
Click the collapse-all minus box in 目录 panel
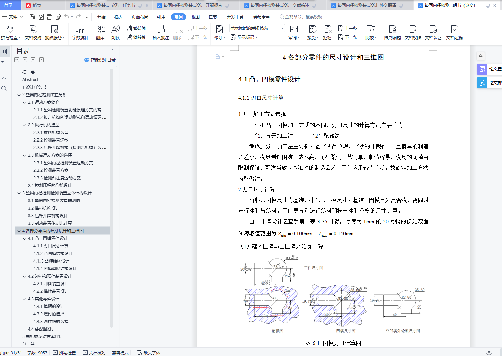(x=42, y=60)
